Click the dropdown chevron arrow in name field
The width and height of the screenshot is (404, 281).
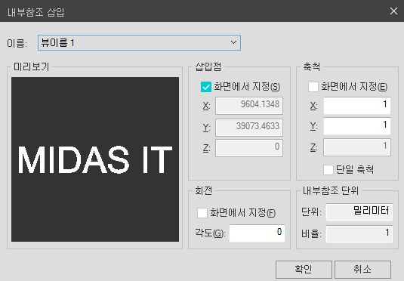[x=233, y=42]
